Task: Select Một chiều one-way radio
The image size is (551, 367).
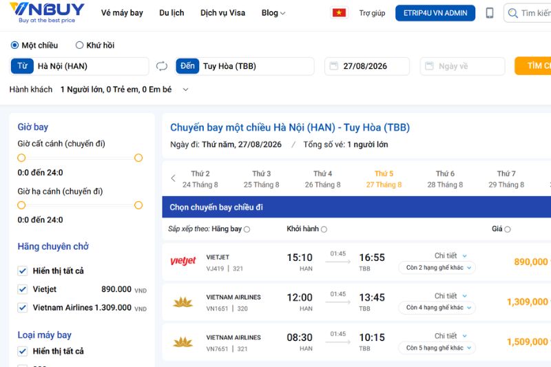Action: [14, 45]
